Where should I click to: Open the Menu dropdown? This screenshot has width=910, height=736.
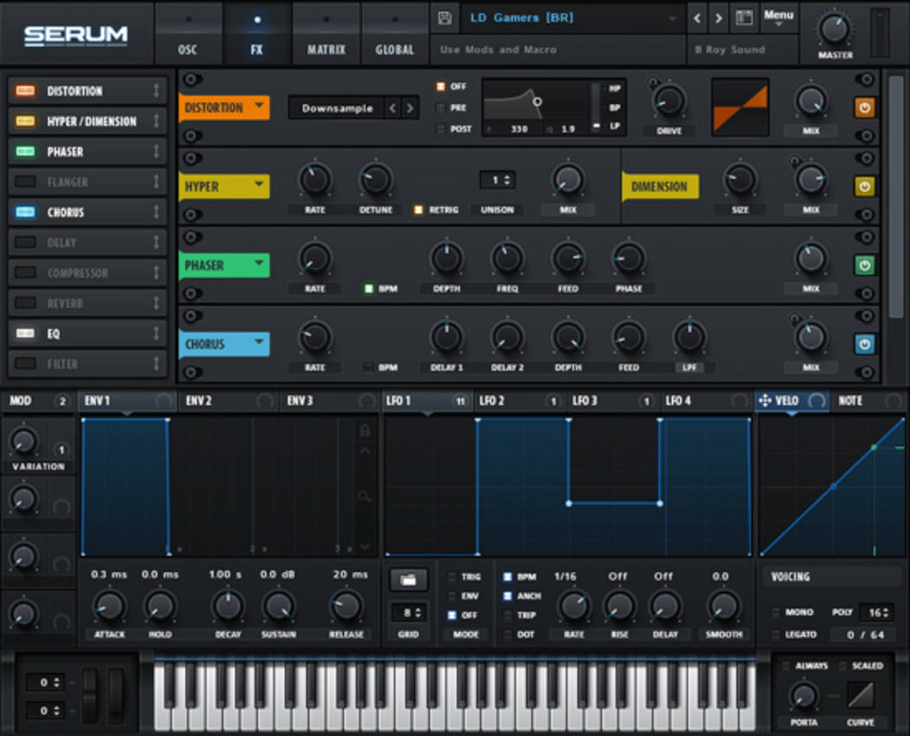(x=778, y=17)
